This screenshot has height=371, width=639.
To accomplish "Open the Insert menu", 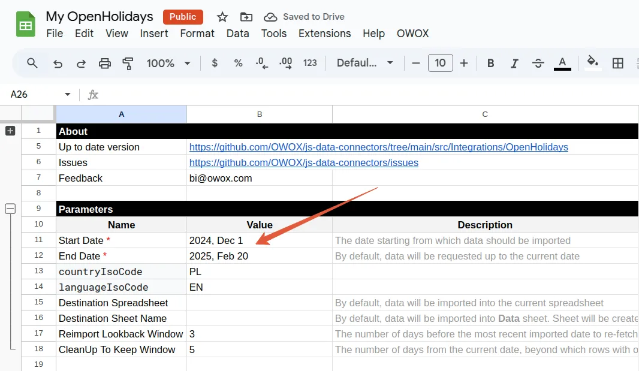I will click(x=153, y=34).
